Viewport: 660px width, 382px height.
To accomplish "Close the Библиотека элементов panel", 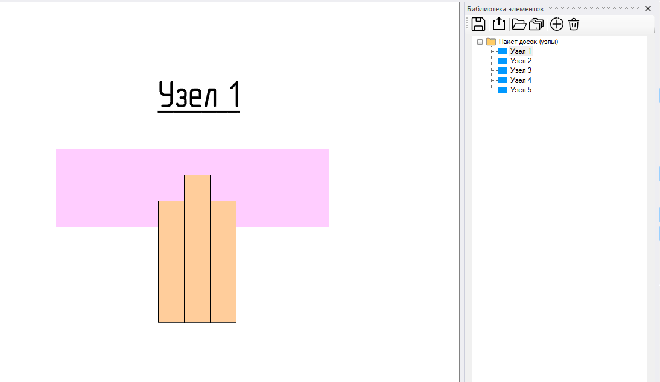I will [x=648, y=8].
